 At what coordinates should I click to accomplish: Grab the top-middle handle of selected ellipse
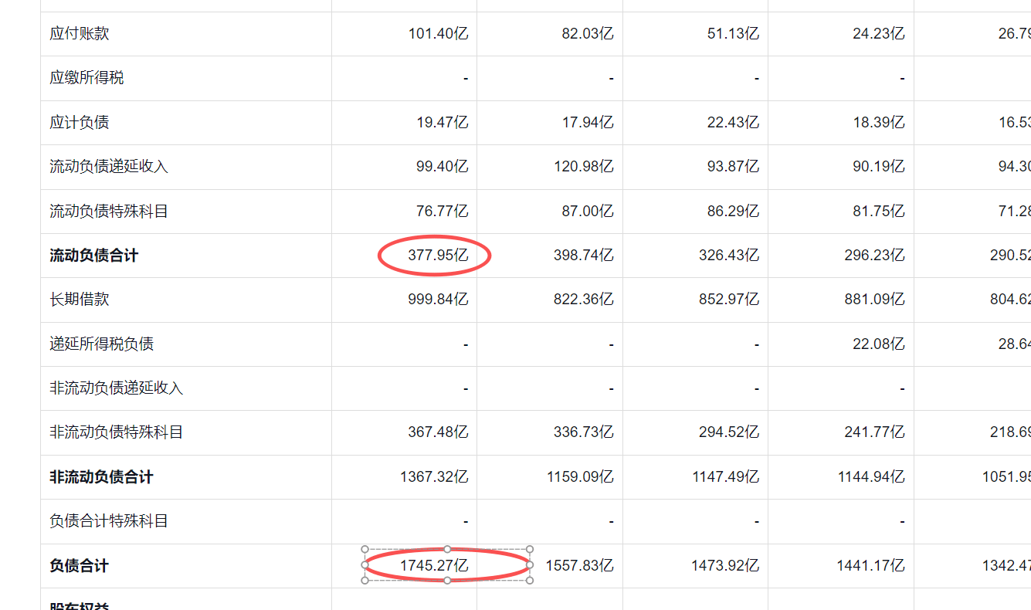pyautogui.click(x=447, y=549)
